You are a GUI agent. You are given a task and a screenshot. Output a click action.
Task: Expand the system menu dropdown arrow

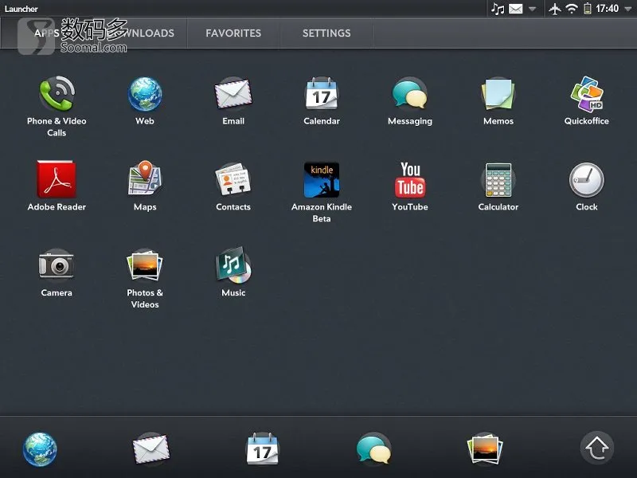(x=628, y=9)
